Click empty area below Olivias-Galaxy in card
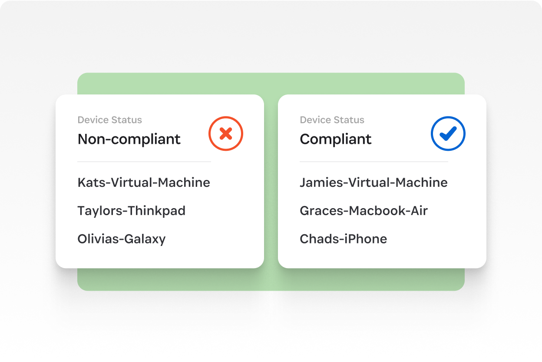542x362 pixels. click(160, 257)
